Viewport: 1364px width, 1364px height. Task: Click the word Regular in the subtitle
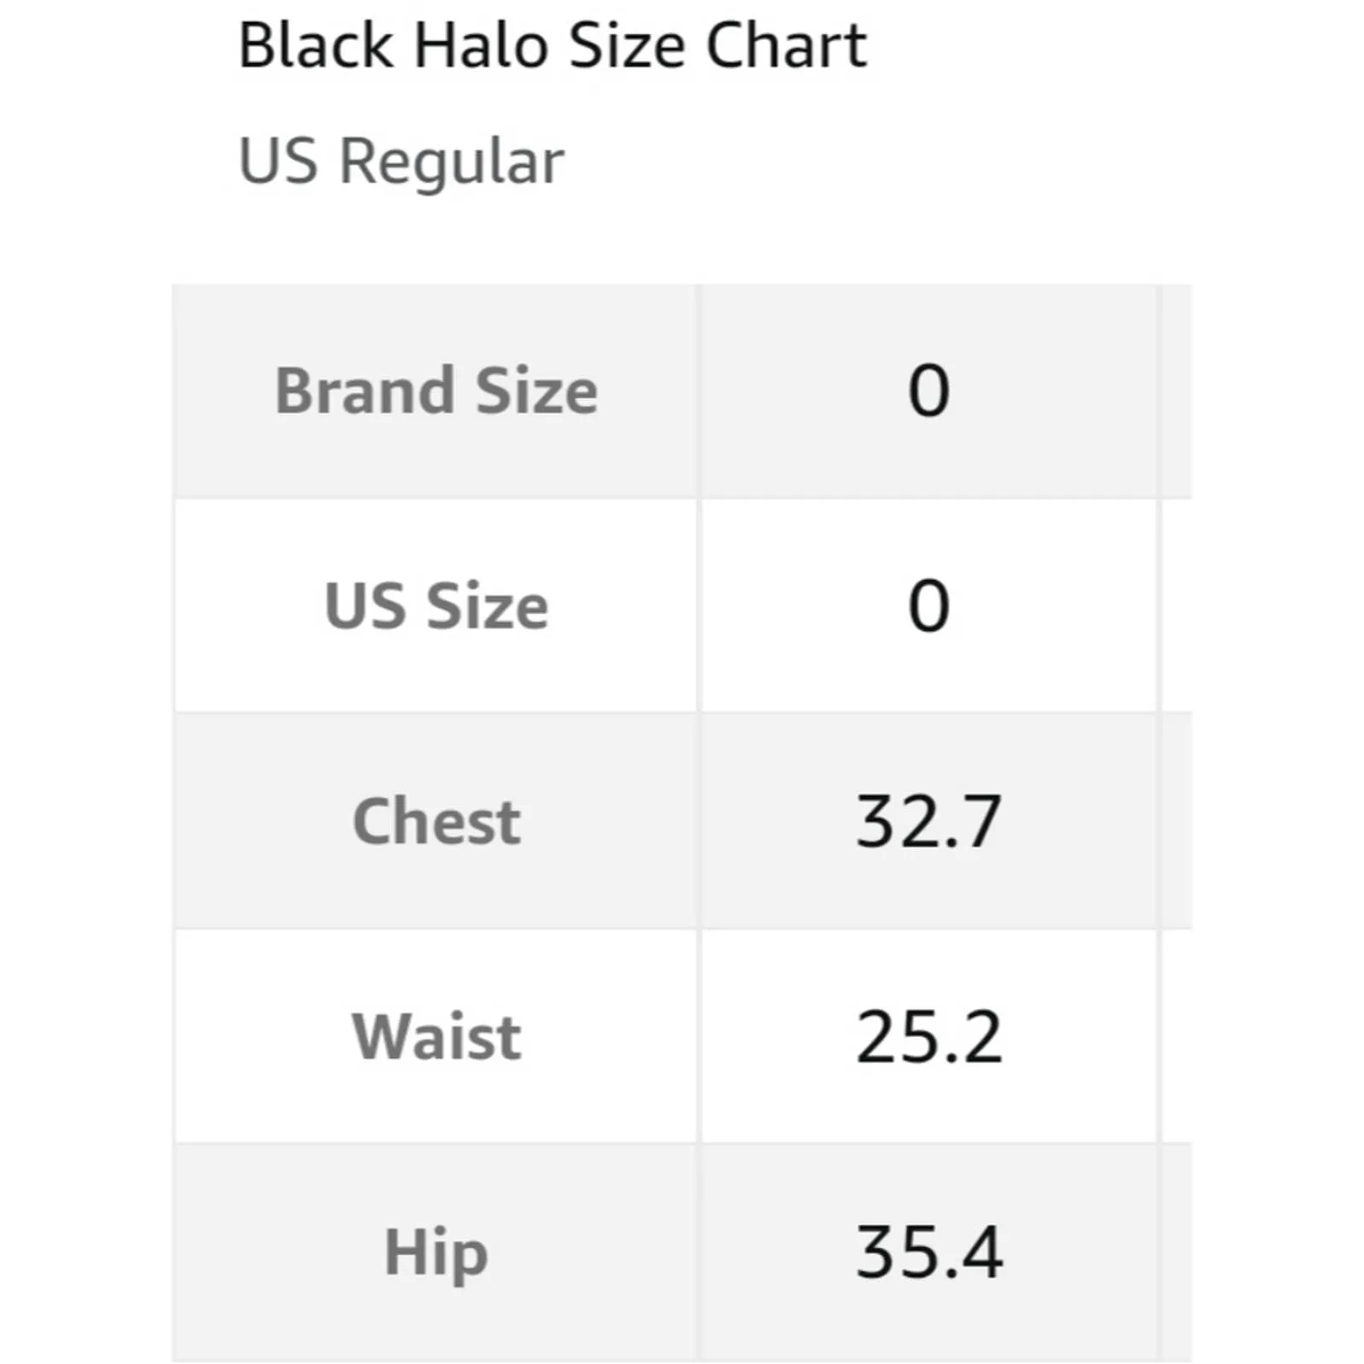[x=452, y=160]
